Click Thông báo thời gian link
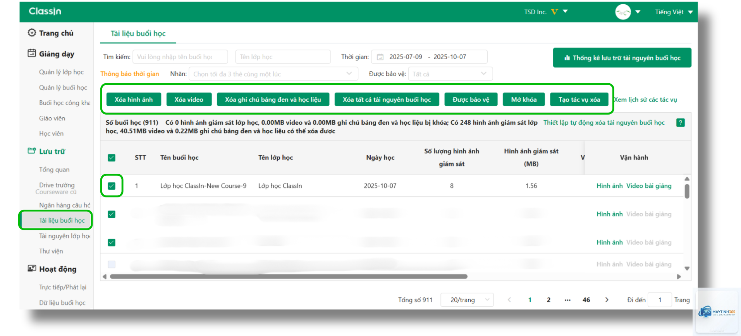The image size is (741, 336). 130,74
